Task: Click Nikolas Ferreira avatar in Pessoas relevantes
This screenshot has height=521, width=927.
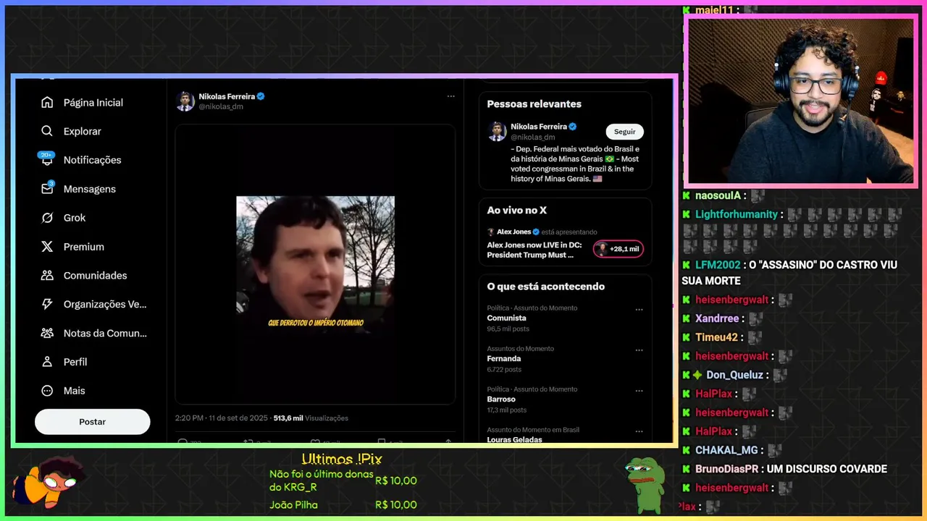Action: (x=497, y=131)
